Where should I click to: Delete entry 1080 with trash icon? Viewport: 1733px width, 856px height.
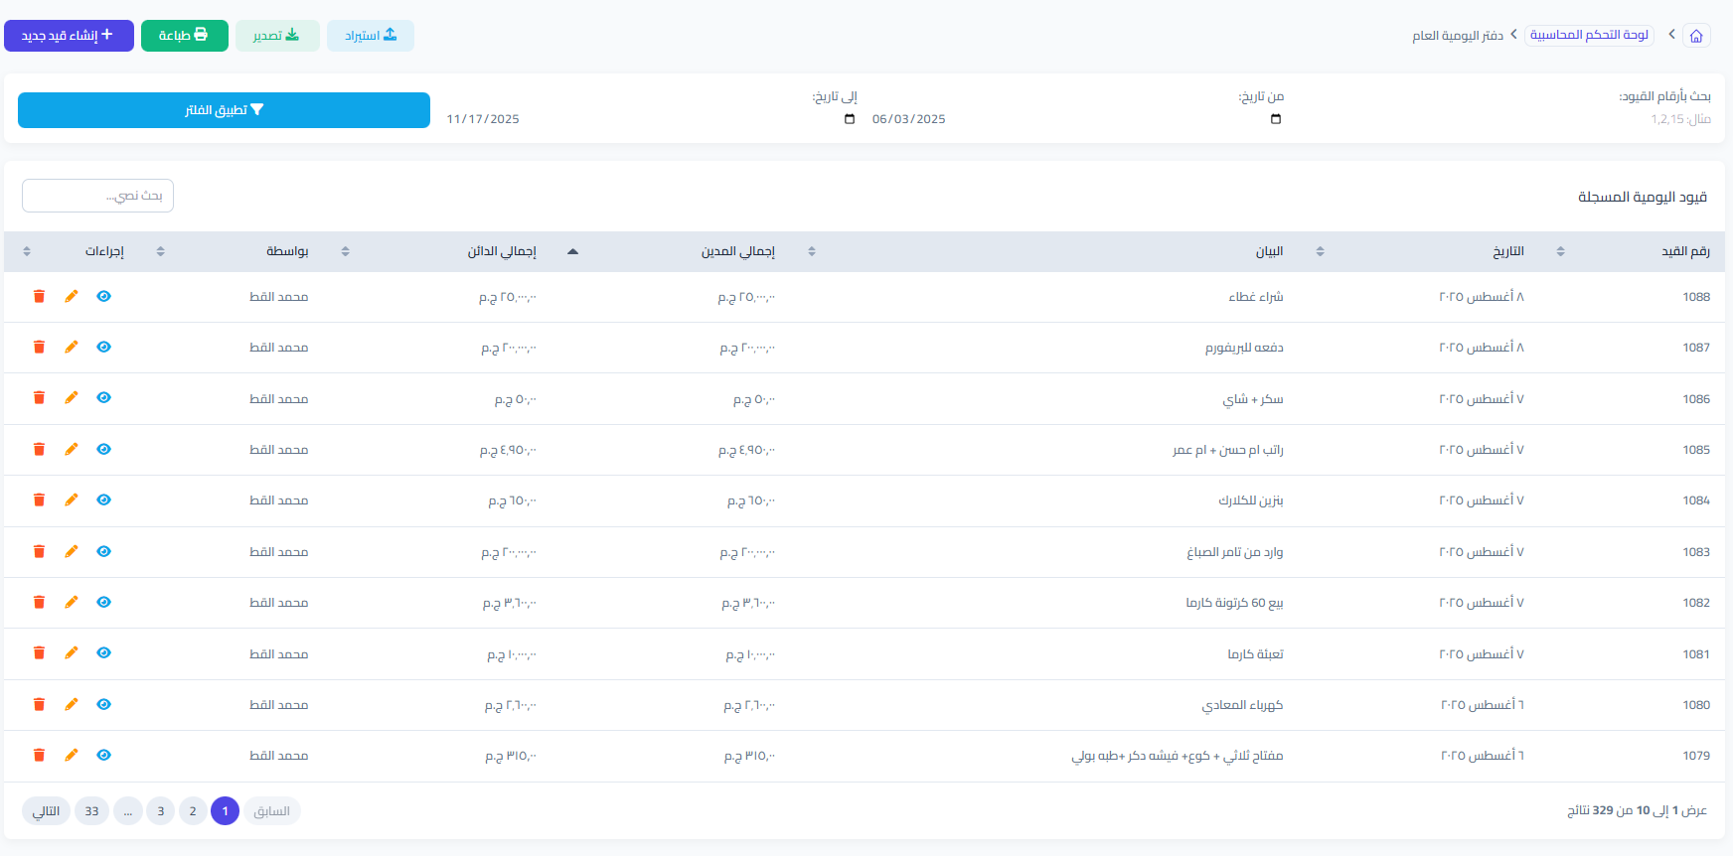[40, 704]
